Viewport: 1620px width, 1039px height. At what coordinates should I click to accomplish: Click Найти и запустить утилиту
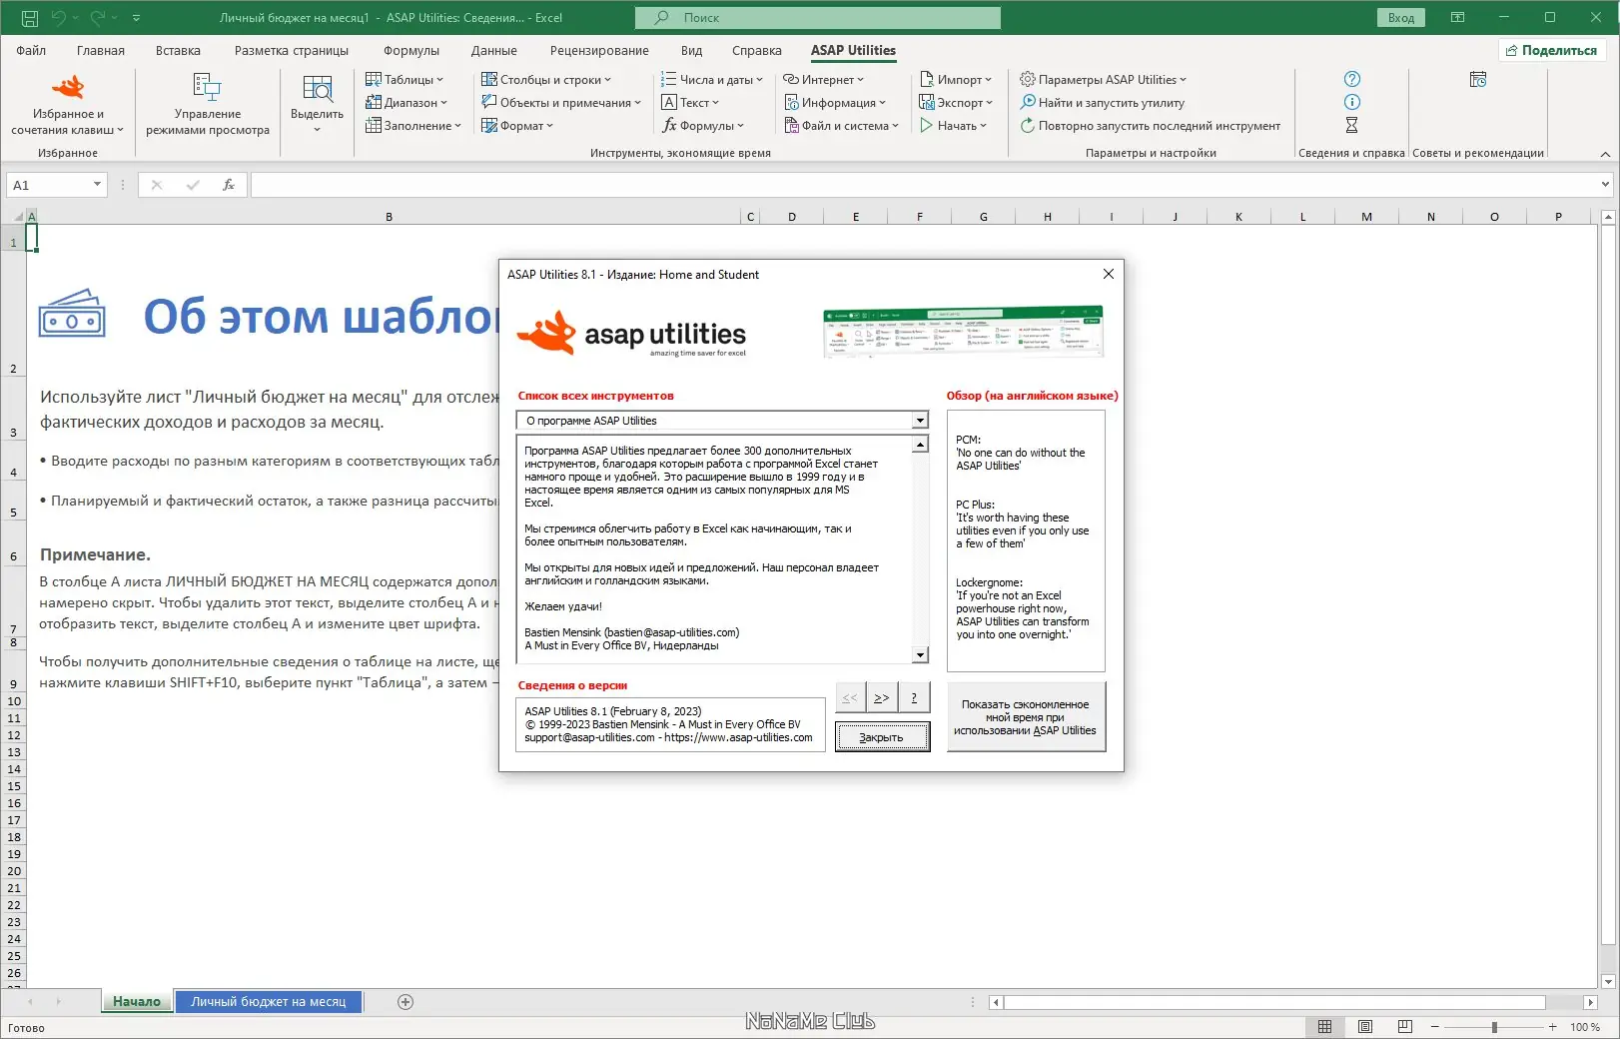pyautogui.click(x=1102, y=103)
